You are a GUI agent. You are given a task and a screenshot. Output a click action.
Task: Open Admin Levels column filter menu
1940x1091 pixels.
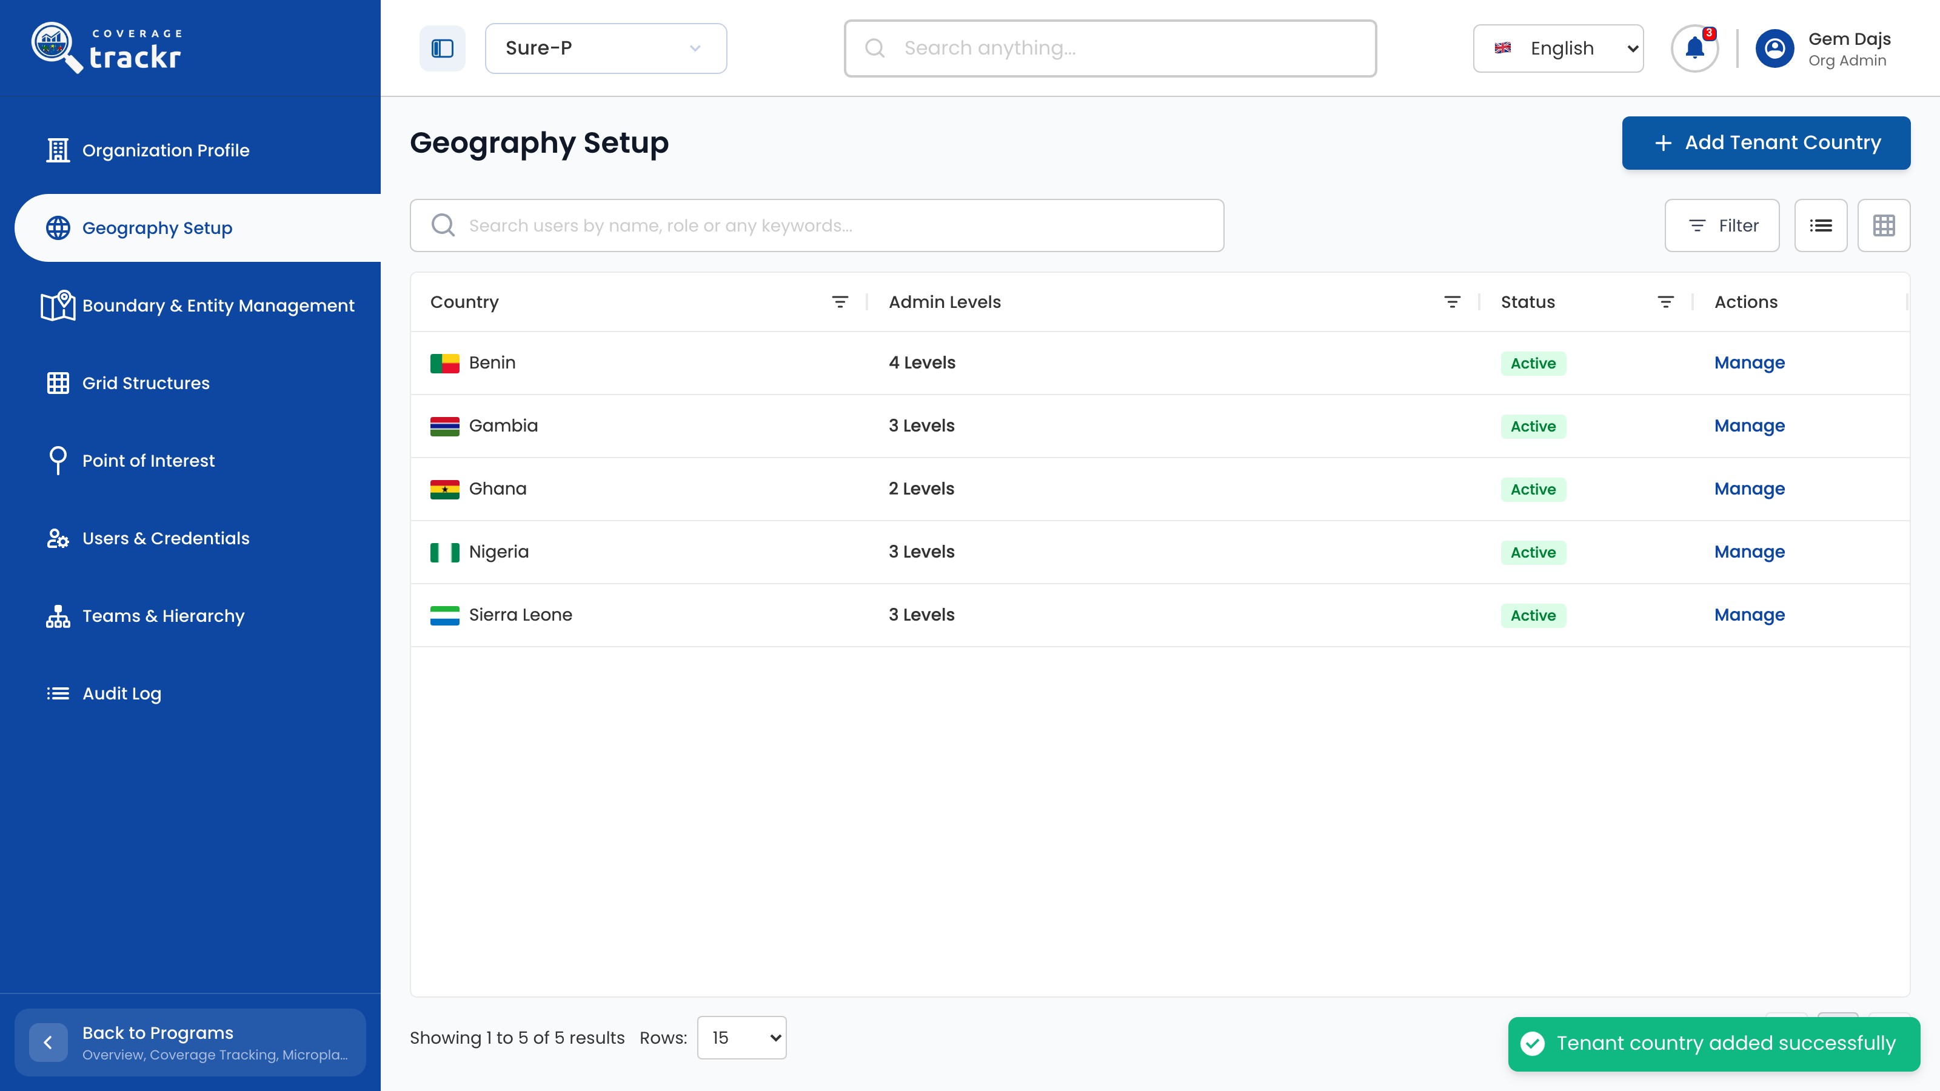1452,302
